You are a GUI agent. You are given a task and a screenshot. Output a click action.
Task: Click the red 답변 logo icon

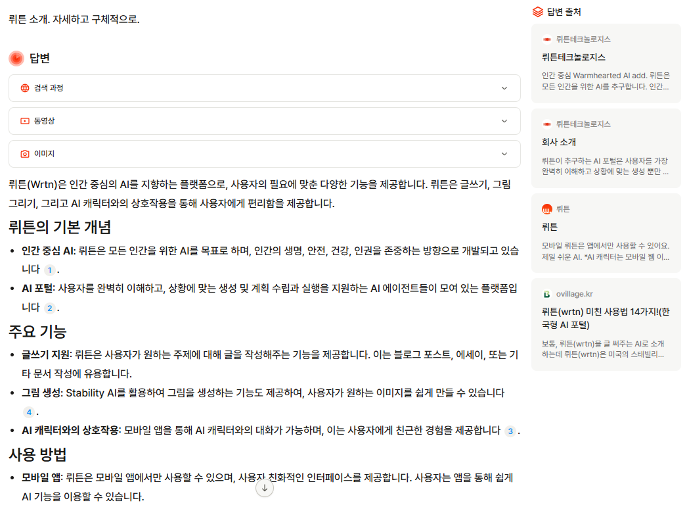click(x=16, y=59)
